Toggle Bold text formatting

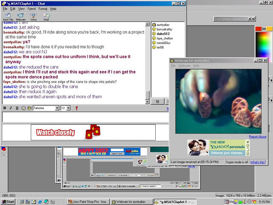coord(5,108)
